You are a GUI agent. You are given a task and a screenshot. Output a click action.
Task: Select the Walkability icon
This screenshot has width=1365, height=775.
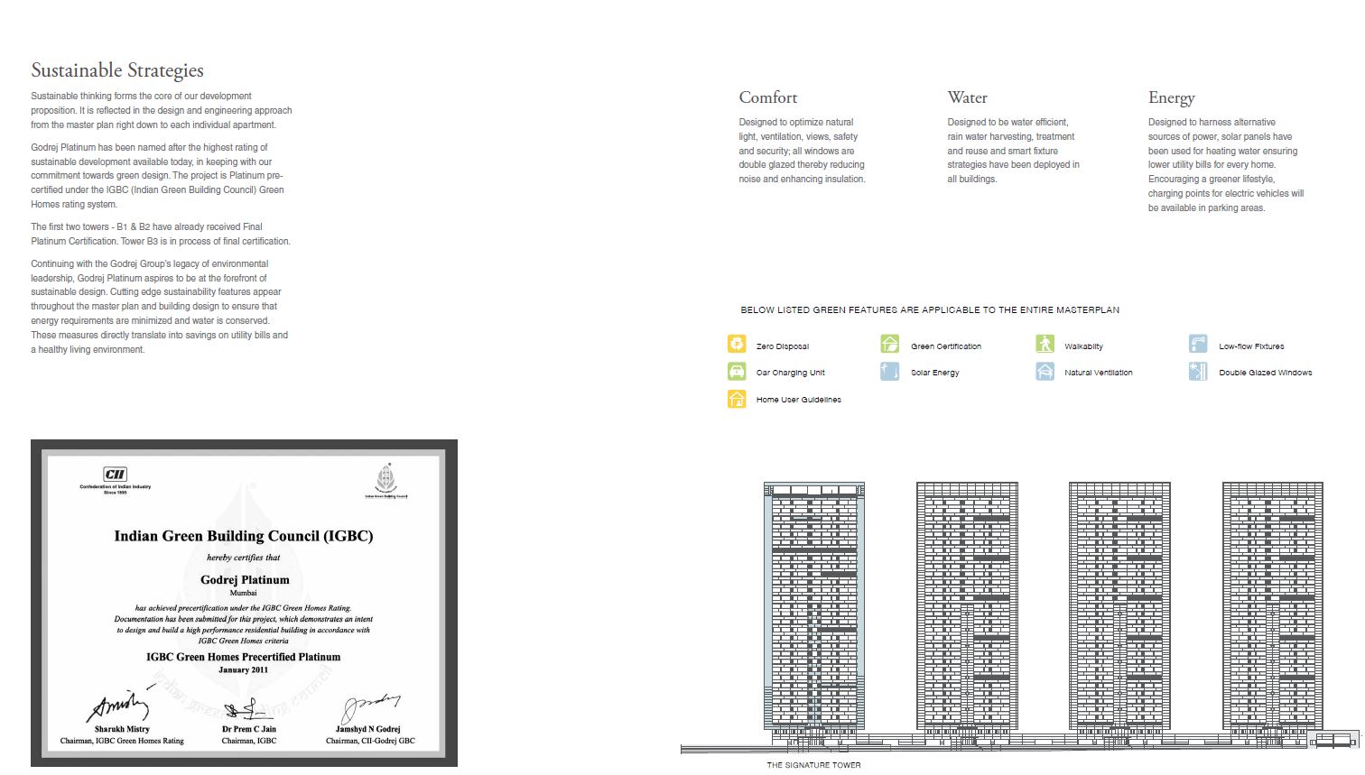pos(1045,344)
